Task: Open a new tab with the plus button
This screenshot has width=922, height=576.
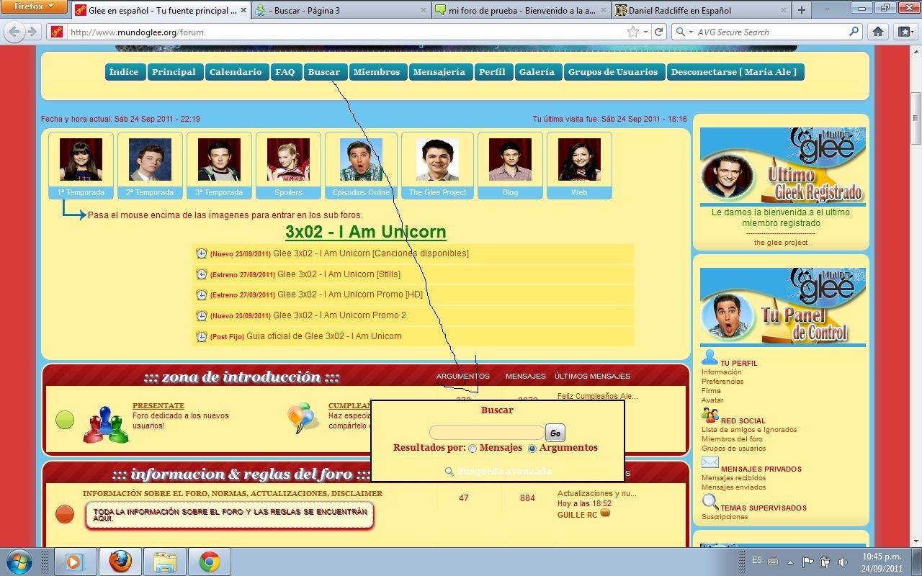Action: (801, 10)
